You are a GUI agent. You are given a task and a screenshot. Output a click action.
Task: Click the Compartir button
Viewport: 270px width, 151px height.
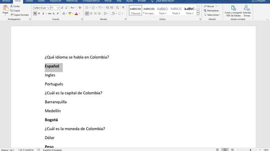coord(259,1)
